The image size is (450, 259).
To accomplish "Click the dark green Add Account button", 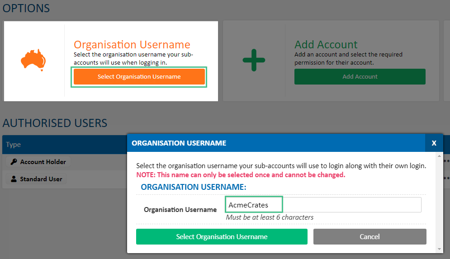I will (x=360, y=76).
